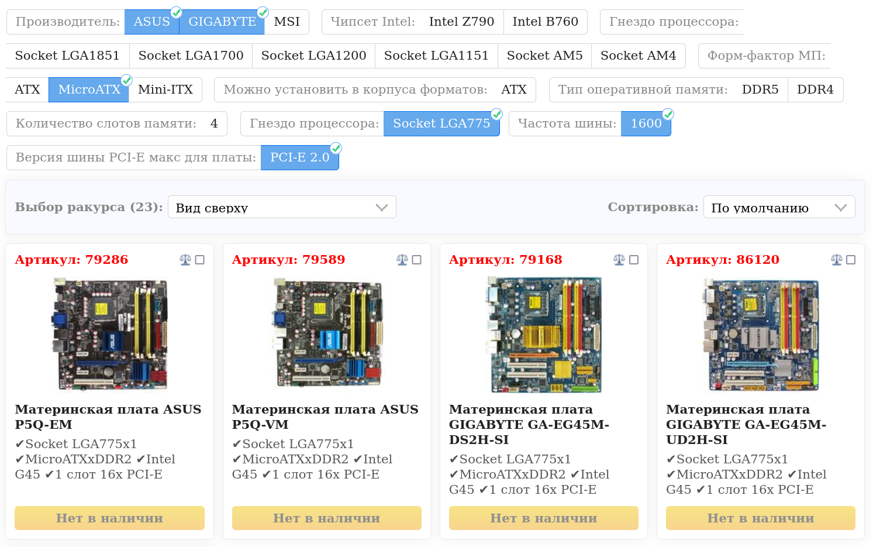Click the Производитель: filter label

point(68,22)
